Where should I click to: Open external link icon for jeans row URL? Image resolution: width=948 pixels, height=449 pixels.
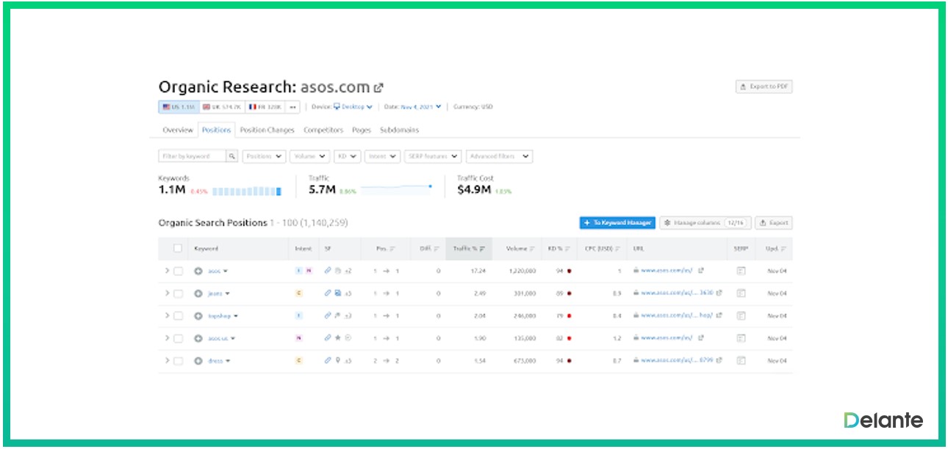(x=719, y=293)
